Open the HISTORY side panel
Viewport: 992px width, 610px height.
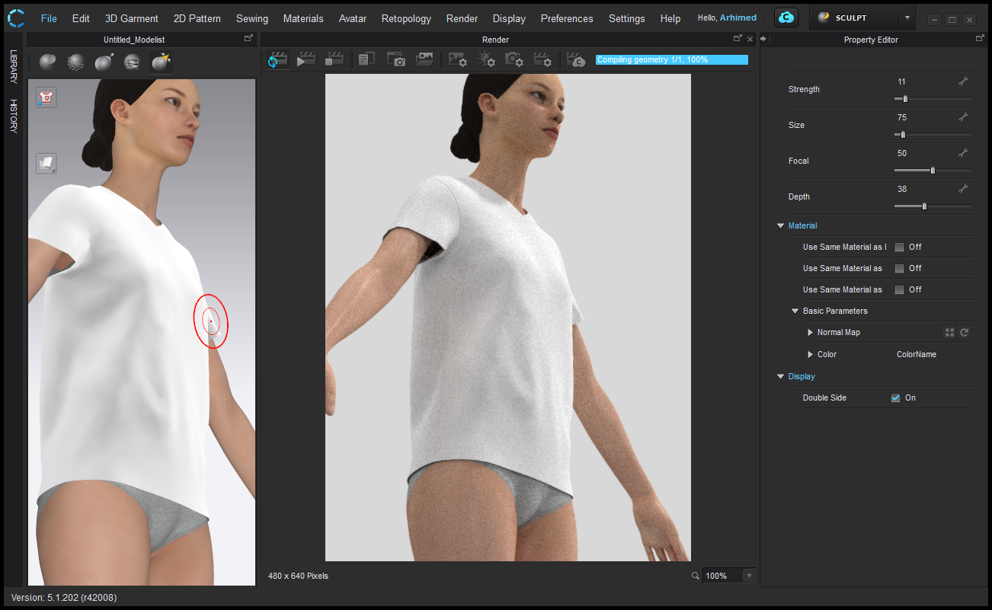pyautogui.click(x=14, y=116)
